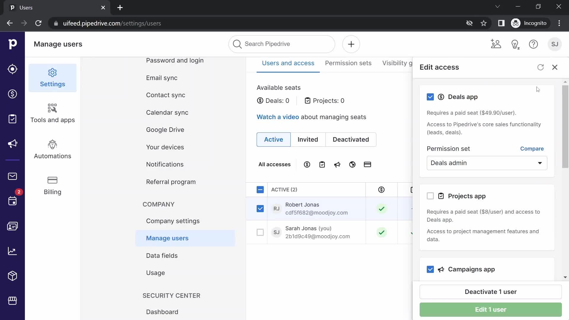Filter users by Projects access icon

tap(322, 164)
